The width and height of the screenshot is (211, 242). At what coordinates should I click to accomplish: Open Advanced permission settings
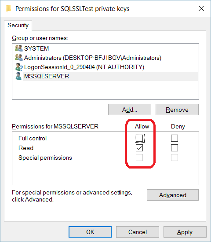point(173,195)
